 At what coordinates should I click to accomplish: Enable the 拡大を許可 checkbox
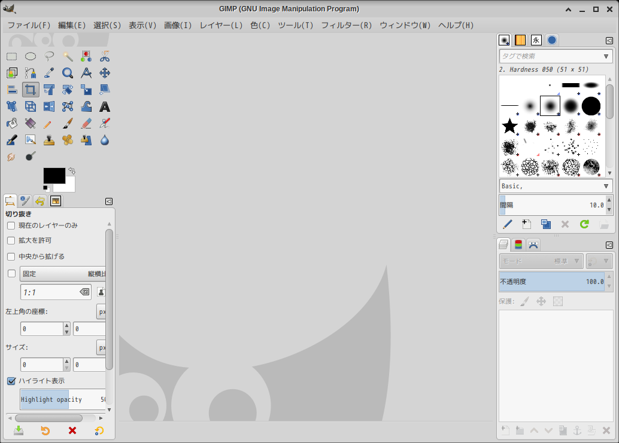(11, 240)
